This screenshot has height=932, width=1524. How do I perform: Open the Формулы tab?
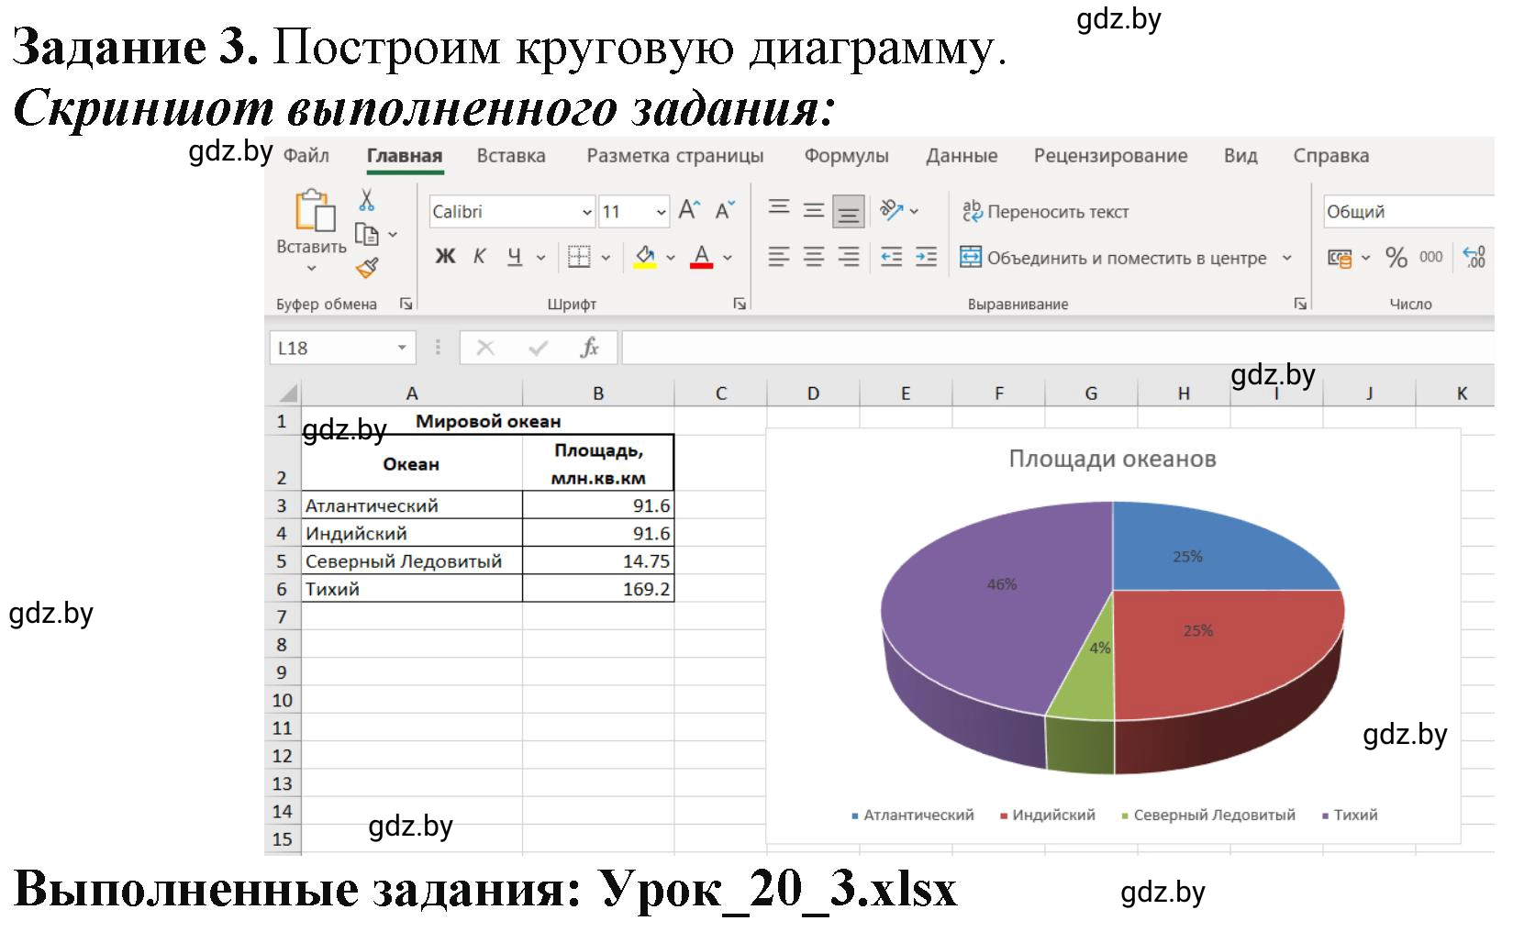point(846,156)
